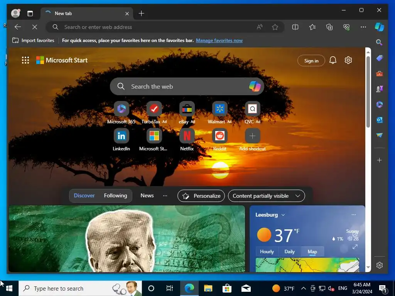
Task: Open the tab actions menu icon
Action: [30, 13]
